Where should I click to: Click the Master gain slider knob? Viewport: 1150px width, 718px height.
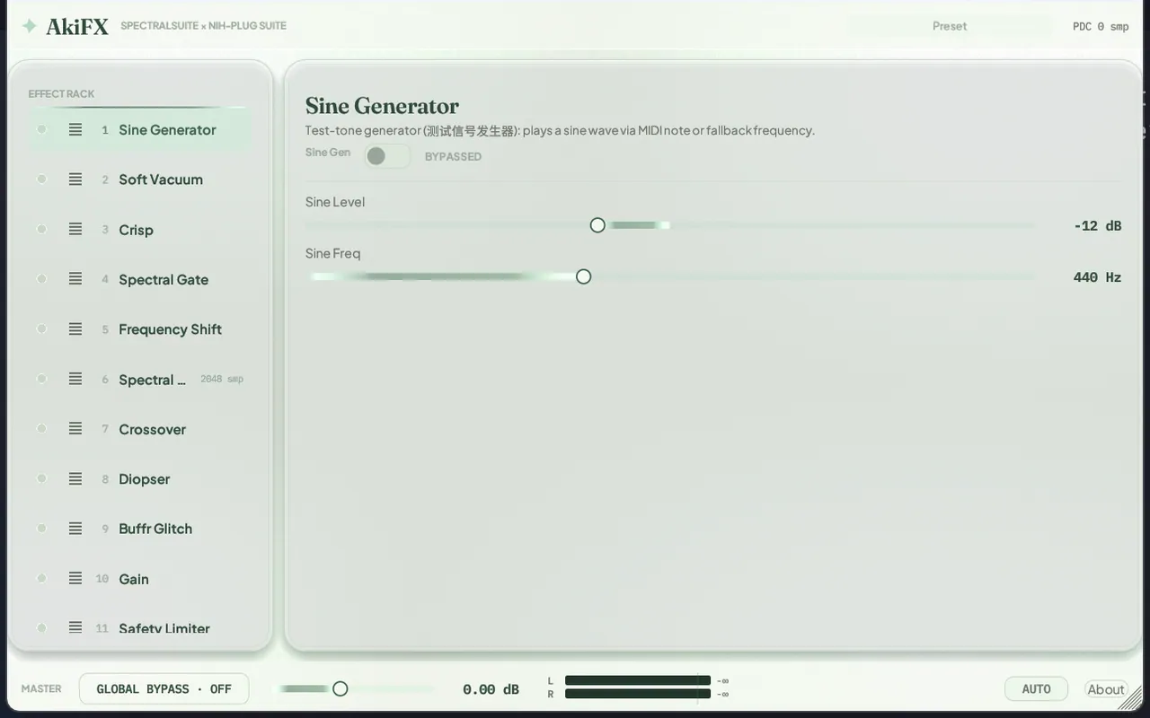[x=340, y=688]
